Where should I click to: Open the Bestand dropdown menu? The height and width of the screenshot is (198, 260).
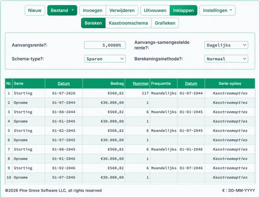point(62,10)
